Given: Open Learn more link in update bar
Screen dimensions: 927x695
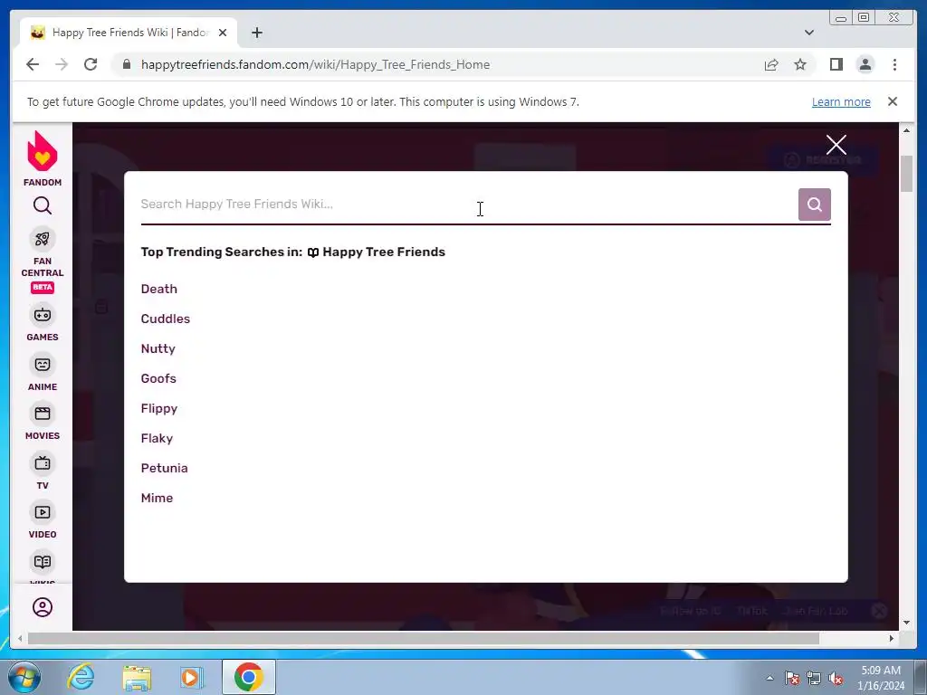Looking at the screenshot, I should pyautogui.click(x=841, y=101).
